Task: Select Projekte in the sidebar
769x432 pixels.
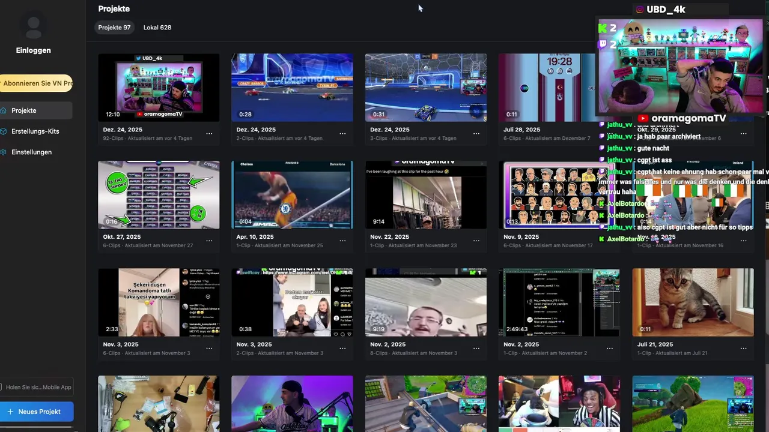Action: point(36,110)
